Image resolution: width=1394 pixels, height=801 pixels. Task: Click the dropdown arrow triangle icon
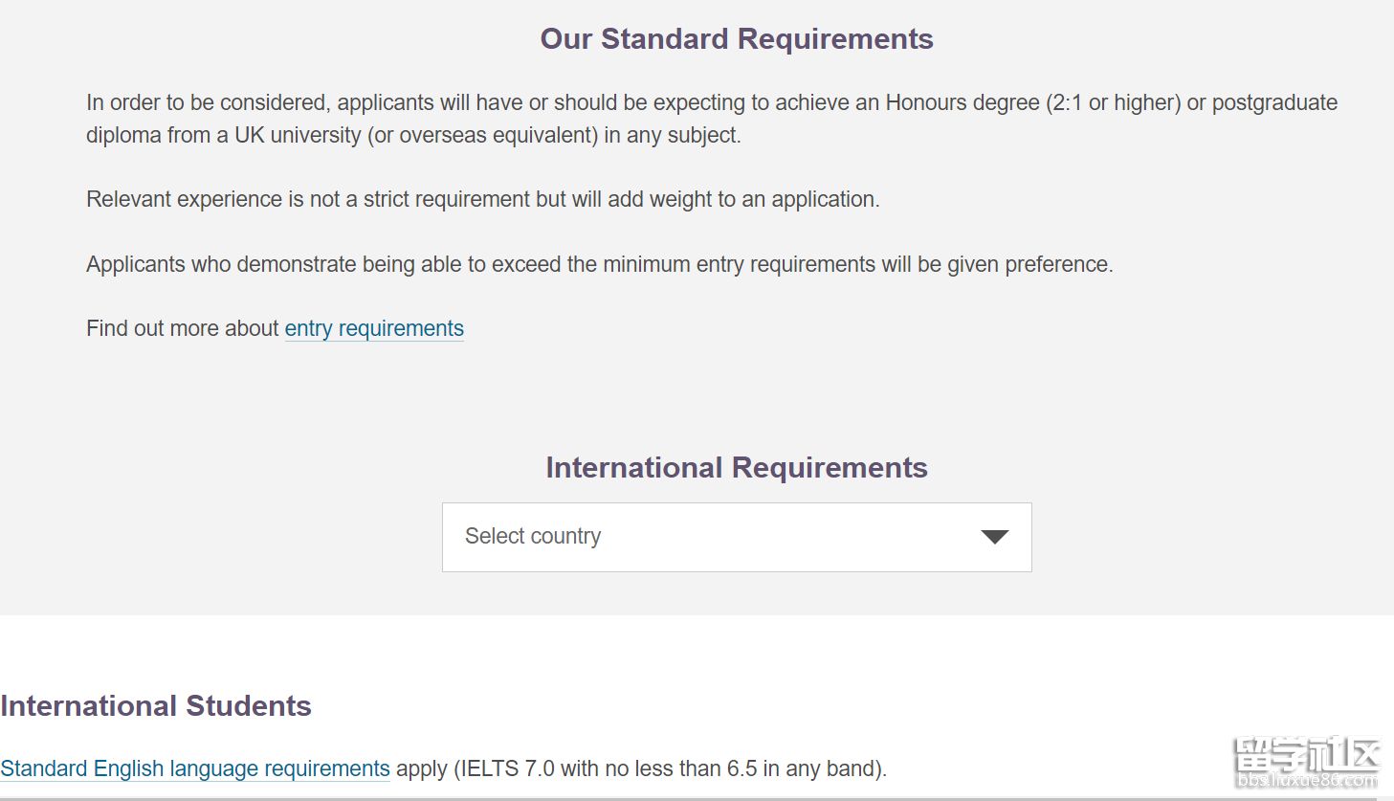(x=994, y=537)
